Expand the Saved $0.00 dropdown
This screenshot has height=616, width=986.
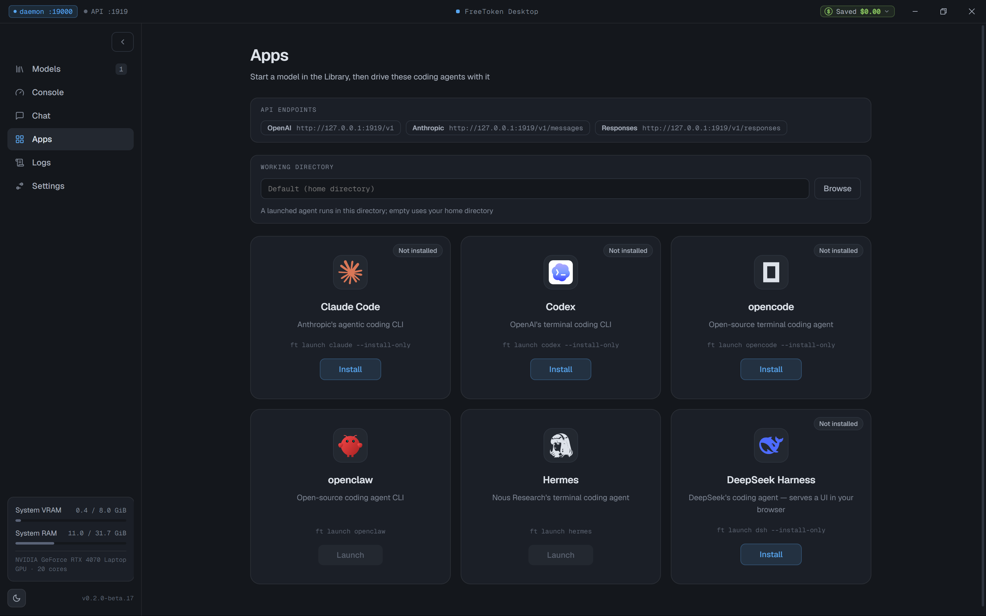tap(857, 11)
